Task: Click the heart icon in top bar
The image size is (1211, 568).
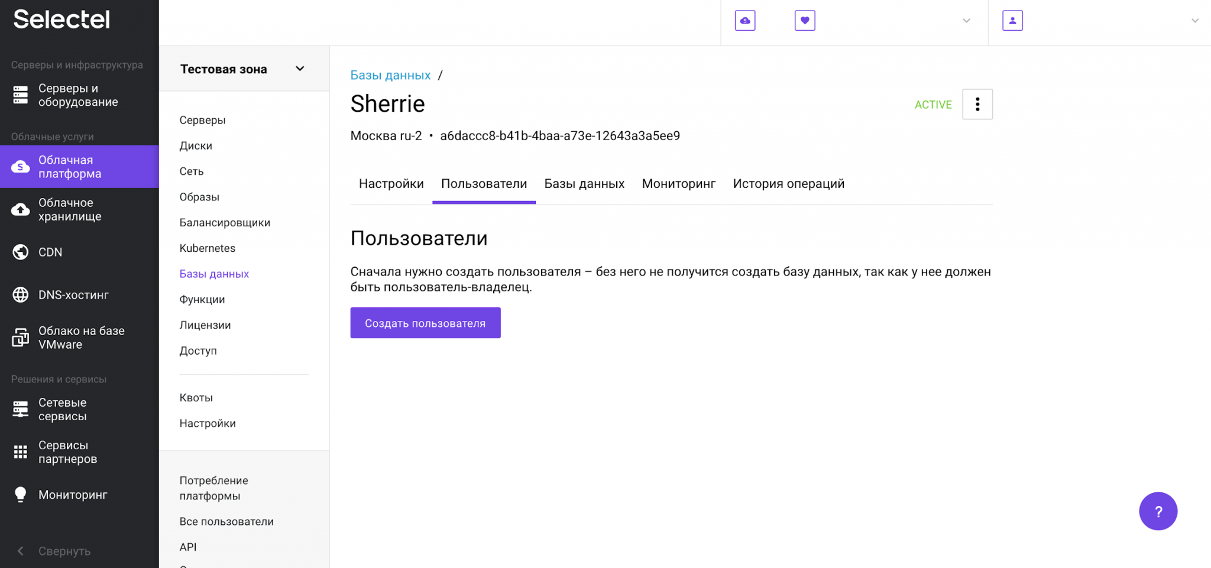Action: tap(805, 21)
